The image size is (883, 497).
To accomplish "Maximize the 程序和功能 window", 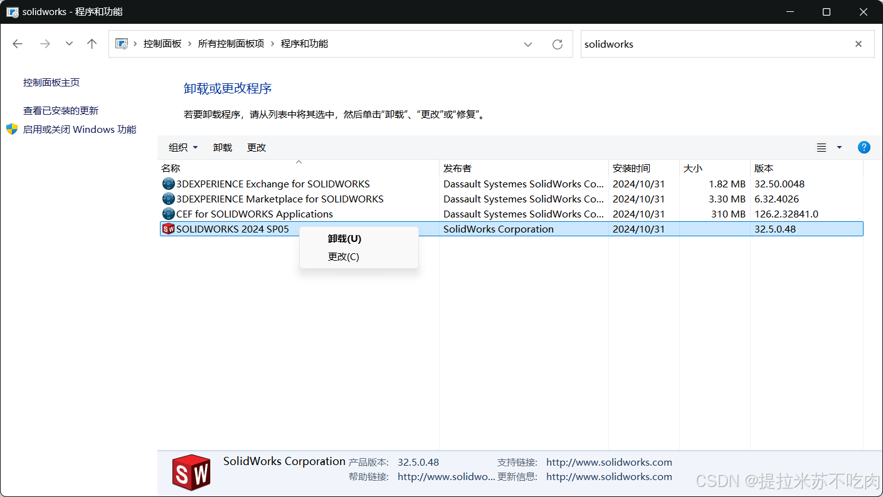I will pyautogui.click(x=827, y=12).
